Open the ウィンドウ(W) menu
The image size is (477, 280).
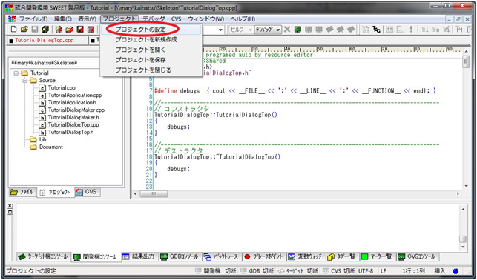206,19
